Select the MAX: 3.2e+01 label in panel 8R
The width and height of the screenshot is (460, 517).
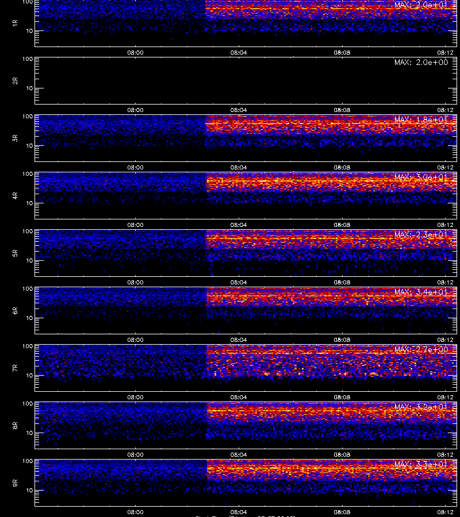coord(421,407)
